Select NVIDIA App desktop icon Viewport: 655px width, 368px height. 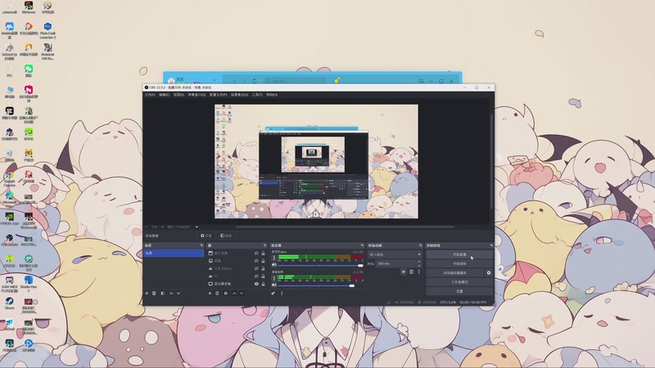point(9,219)
